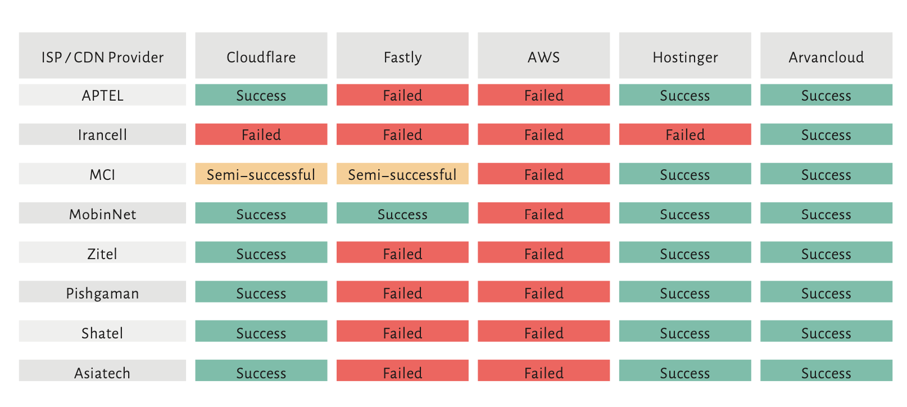Click Asiatech Arvancloud Success cell

tap(826, 371)
